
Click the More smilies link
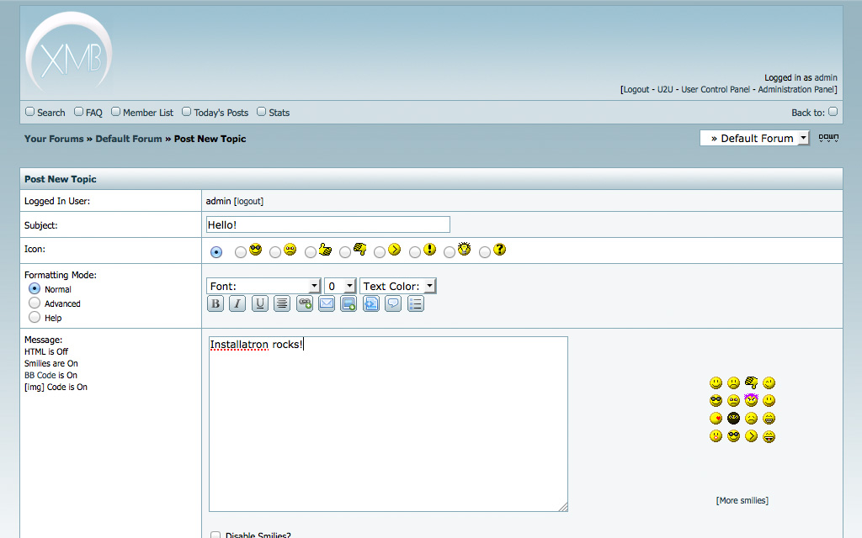click(x=742, y=500)
